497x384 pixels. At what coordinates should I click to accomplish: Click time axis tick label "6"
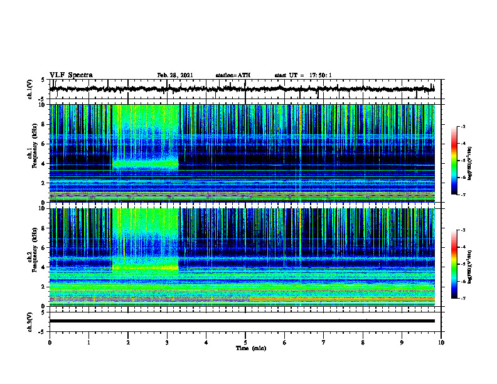[285, 343]
